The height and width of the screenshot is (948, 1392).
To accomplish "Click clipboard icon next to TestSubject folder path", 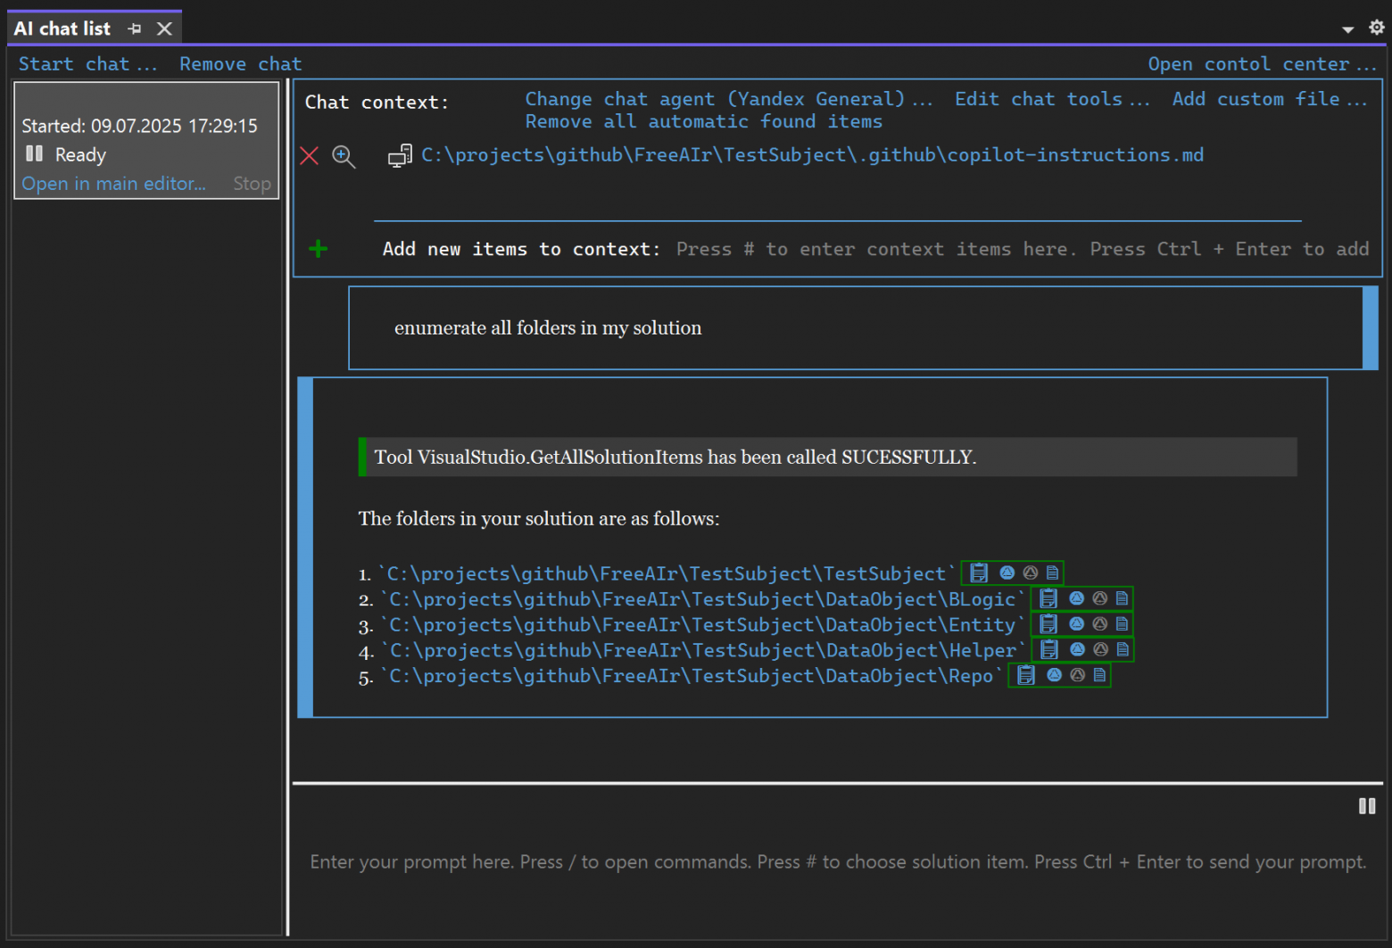I will [979, 573].
